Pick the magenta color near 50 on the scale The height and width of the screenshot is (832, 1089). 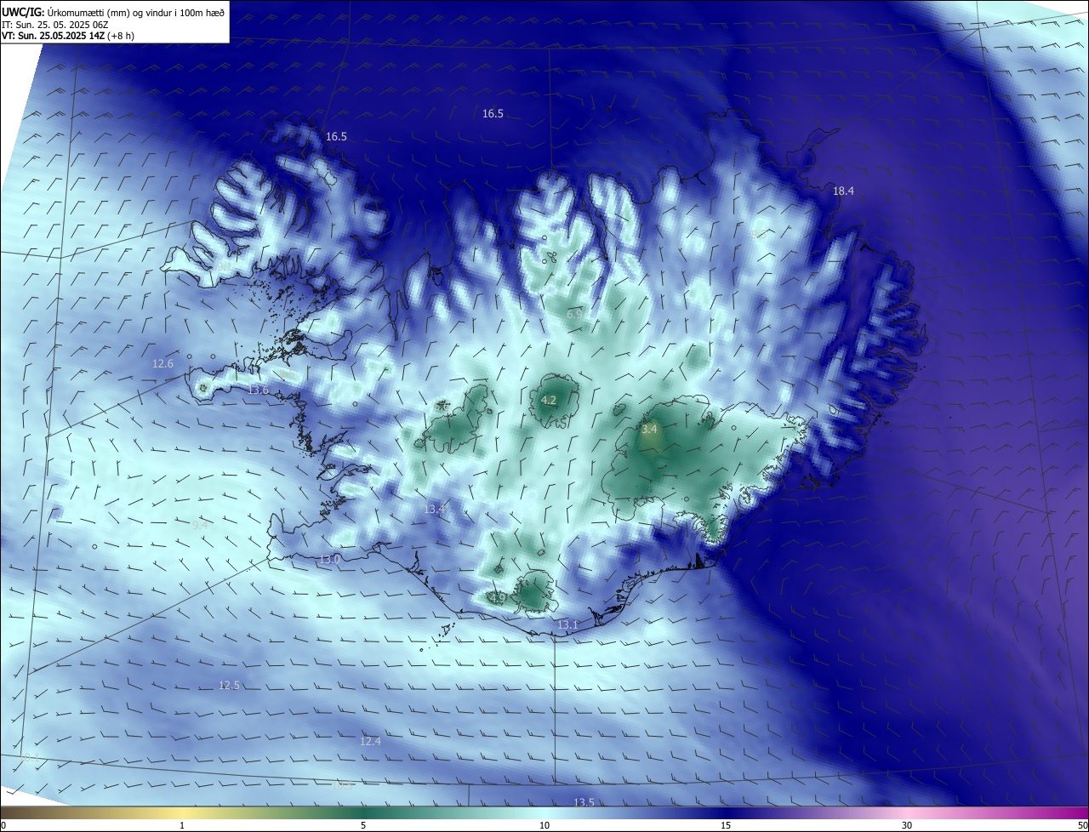coord(1079,812)
